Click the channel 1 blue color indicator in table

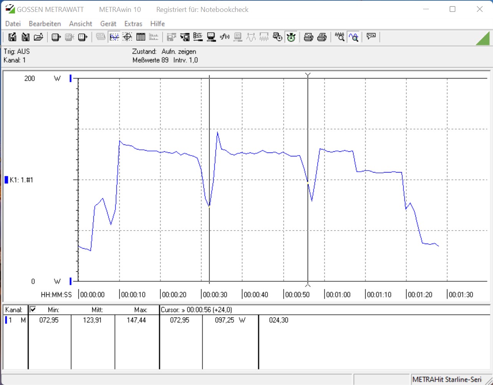click(x=6, y=320)
